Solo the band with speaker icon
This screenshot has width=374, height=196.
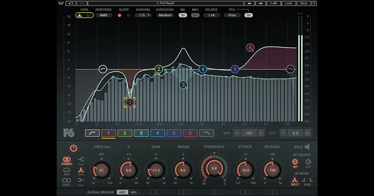(x=307, y=147)
